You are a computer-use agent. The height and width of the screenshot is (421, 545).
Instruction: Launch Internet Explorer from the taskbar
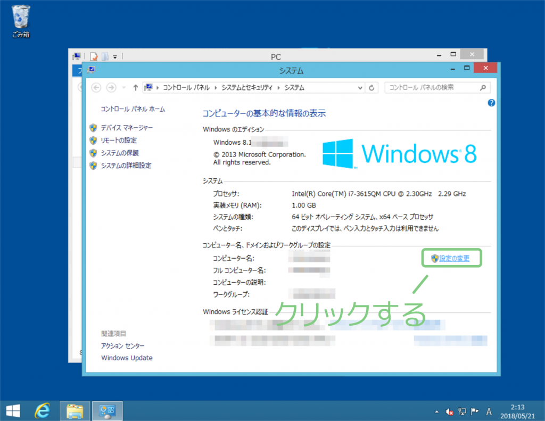(43, 411)
